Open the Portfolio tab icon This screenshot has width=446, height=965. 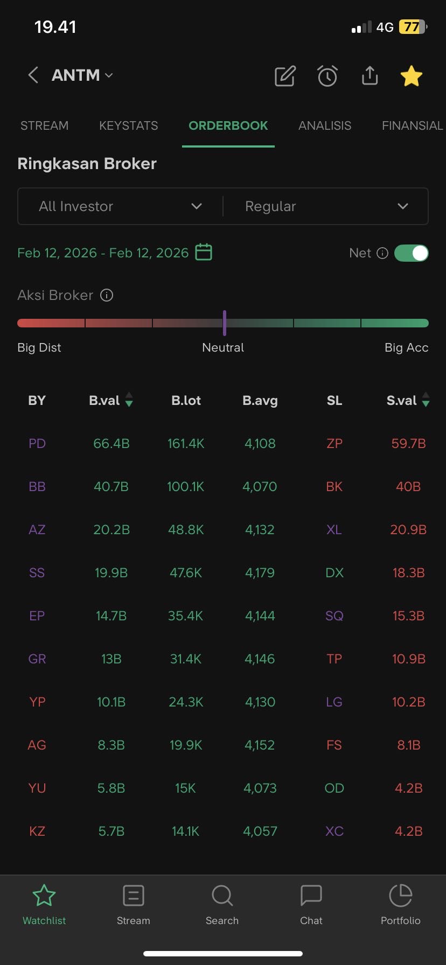400,905
